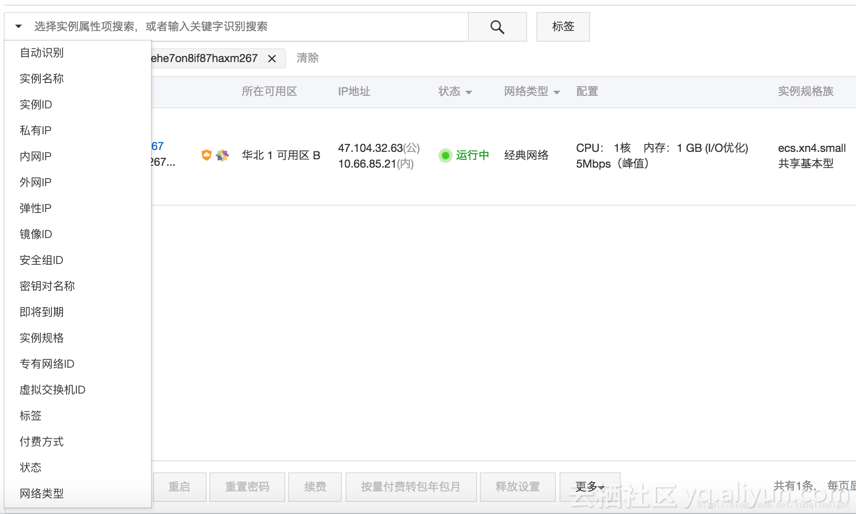This screenshot has width=856, height=514.
Task: Click the 所在可用区 column header
Action: click(270, 92)
